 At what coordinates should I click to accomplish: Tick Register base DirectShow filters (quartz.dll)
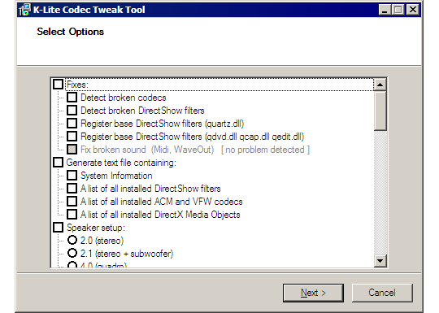(x=72, y=124)
